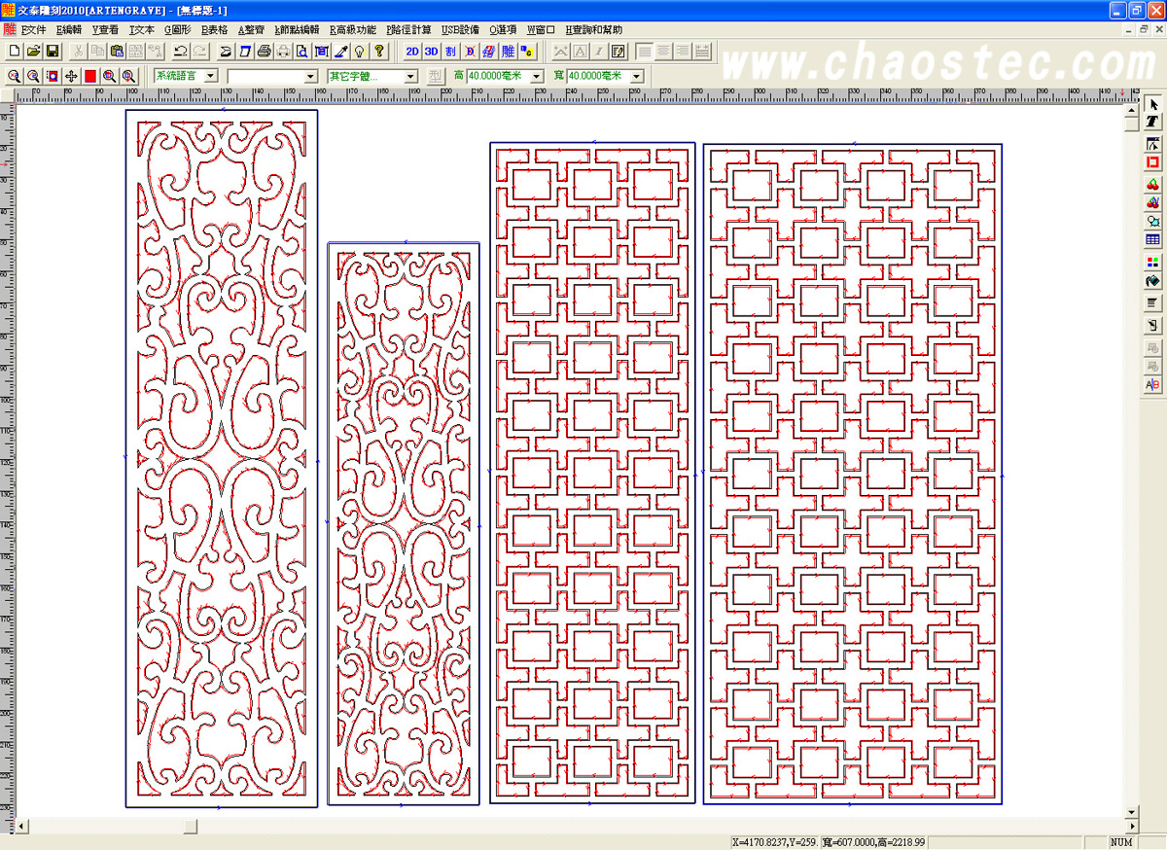This screenshot has width=1167, height=850.
Task: Click the vertical scrollbar down arrow
Action: (x=1131, y=812)
